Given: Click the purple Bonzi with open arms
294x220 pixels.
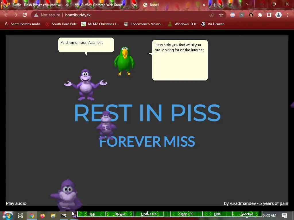Looking at the screenshot, I should (x=86, y=85).
